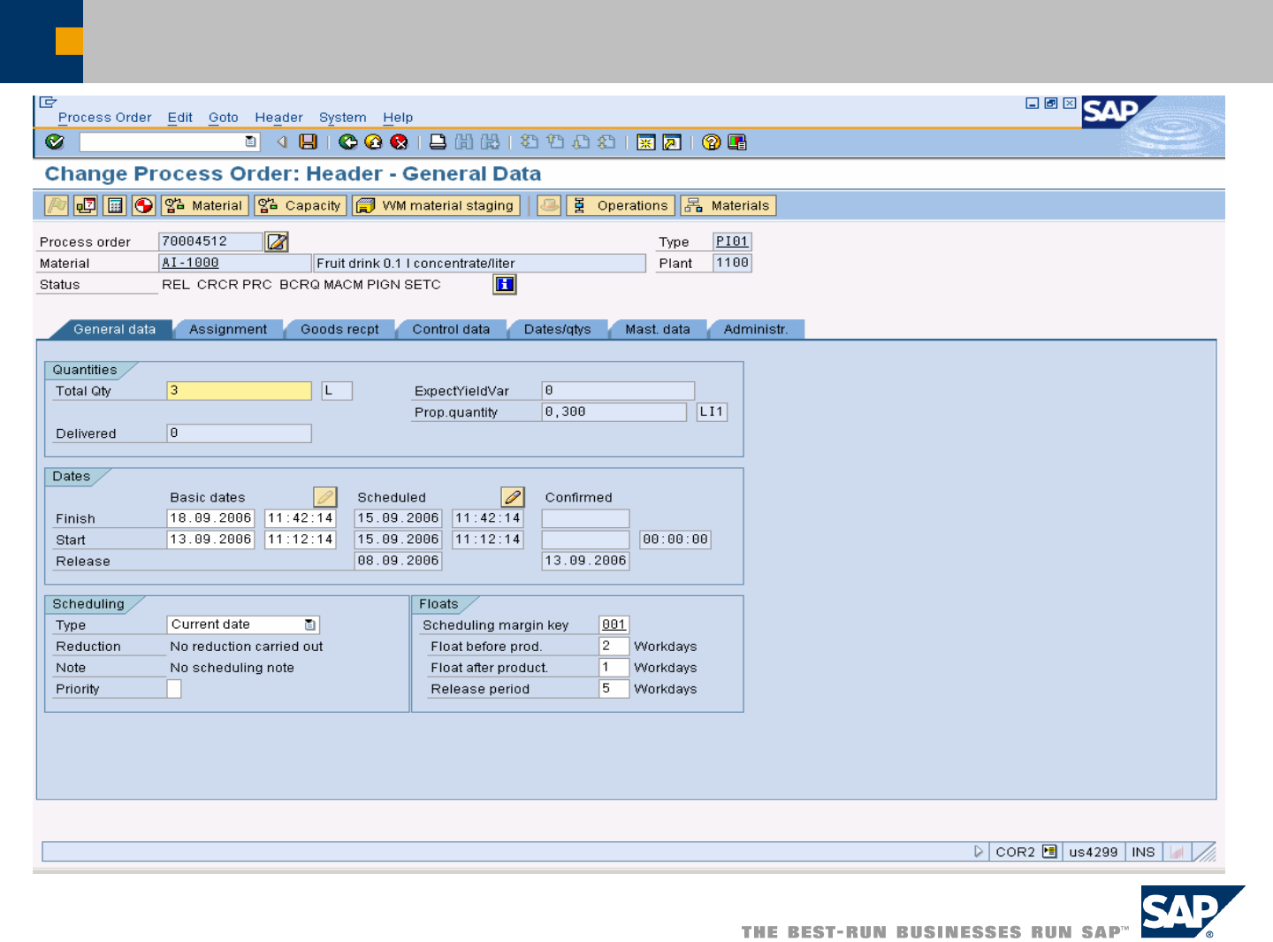1273x942 pixels.
Task: Click the blue status information icon
Action: pos(504,284)
